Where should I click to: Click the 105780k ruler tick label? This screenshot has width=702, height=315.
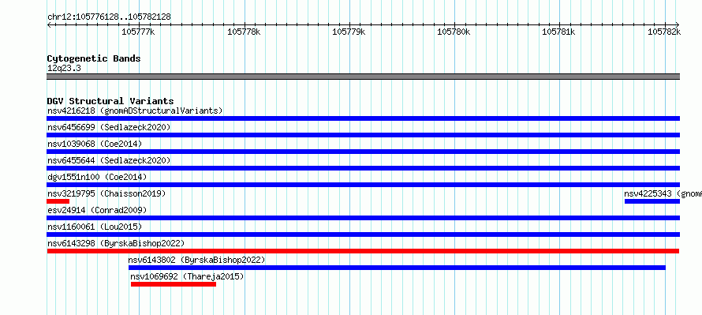(454, 32)
